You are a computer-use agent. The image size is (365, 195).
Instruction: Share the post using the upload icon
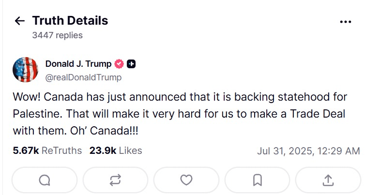328,180
